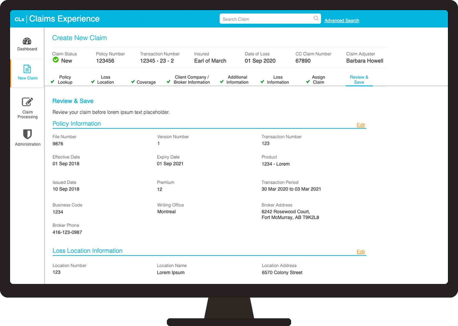Open the Advanced Search link
This screenshot has height=326, width=458.
coord(342,20)
